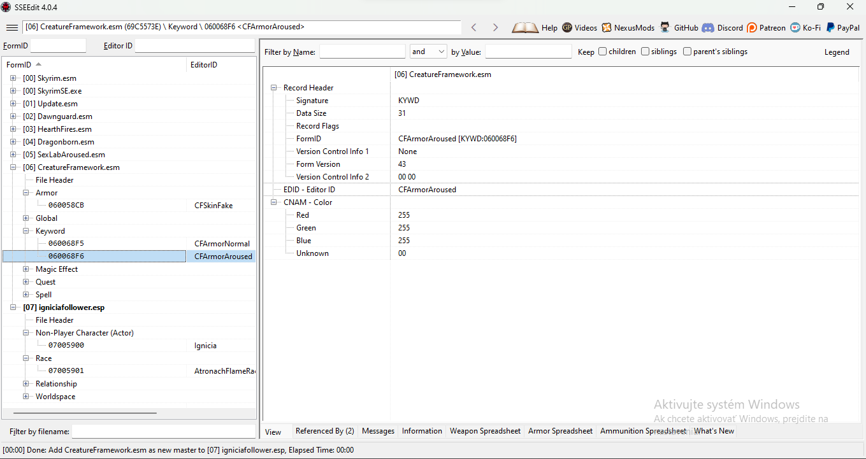Select record 060068F5 CFArmorNormal
This screenshot has height=459, width=866.
[129, 244]
